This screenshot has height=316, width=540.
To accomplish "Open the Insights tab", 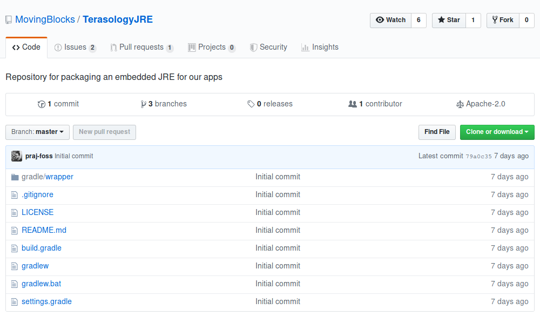I will pyautogui.click(x=320, y=47).
